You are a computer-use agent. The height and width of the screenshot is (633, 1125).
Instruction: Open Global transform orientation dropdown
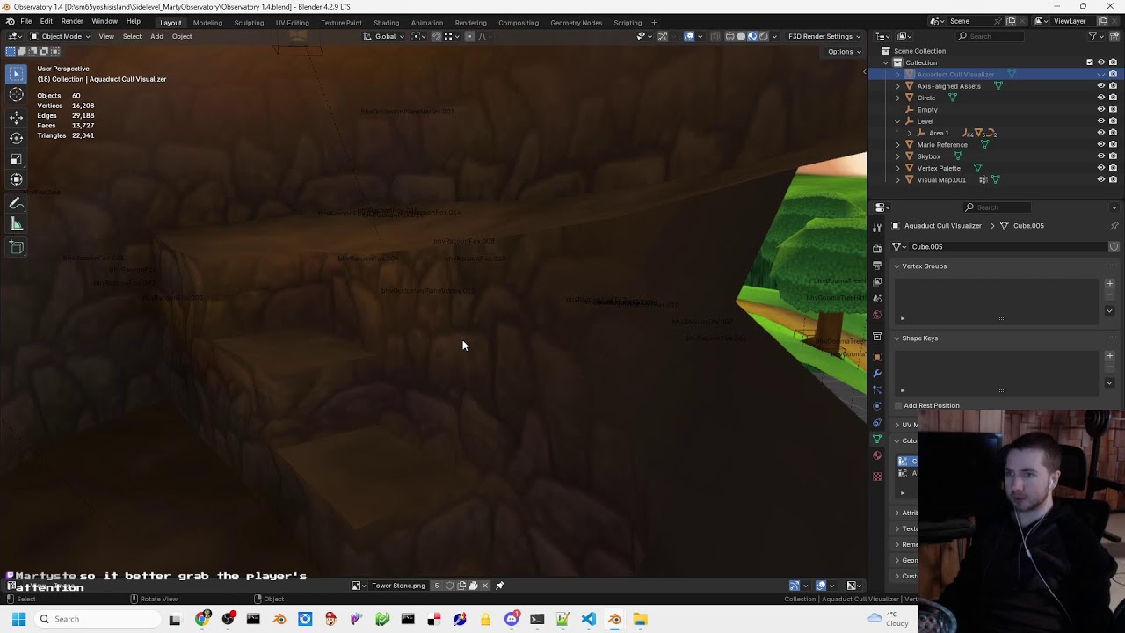384,36
